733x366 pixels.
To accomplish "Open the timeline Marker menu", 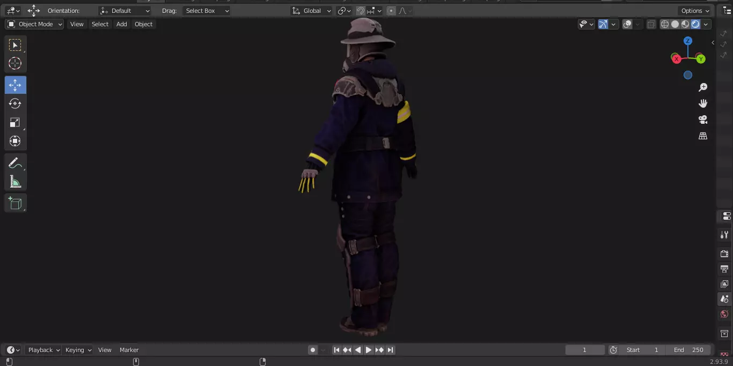I will click(129, 350).
